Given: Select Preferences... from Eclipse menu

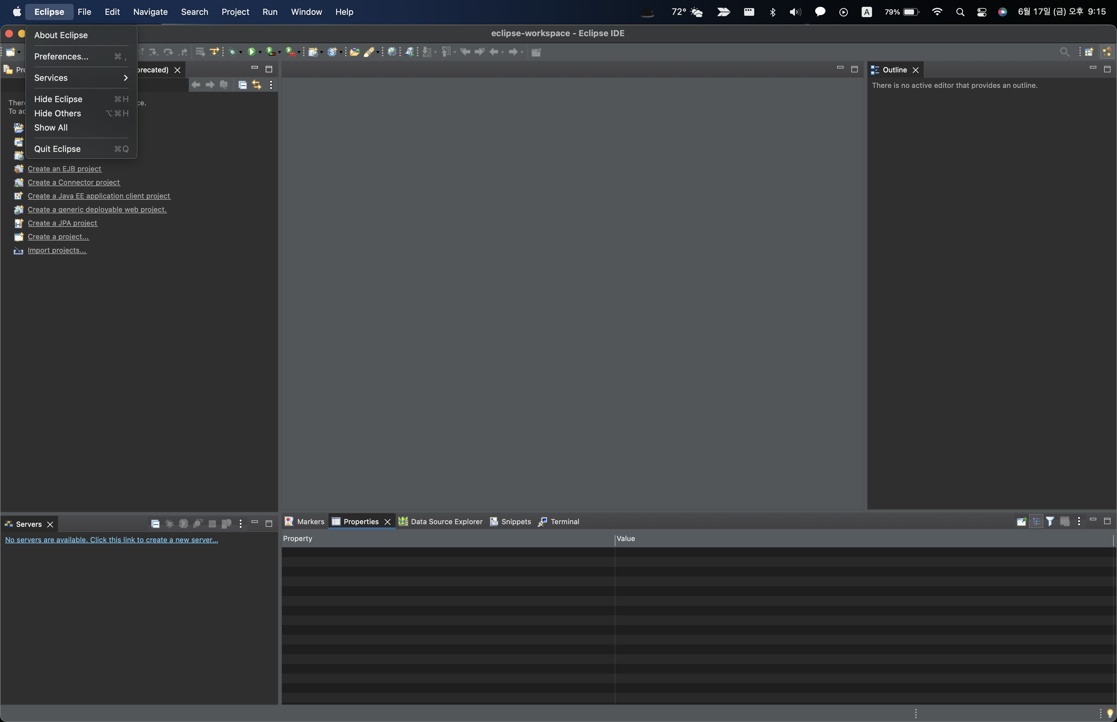Looking at the screenshot, I should (x=61, y=56).
